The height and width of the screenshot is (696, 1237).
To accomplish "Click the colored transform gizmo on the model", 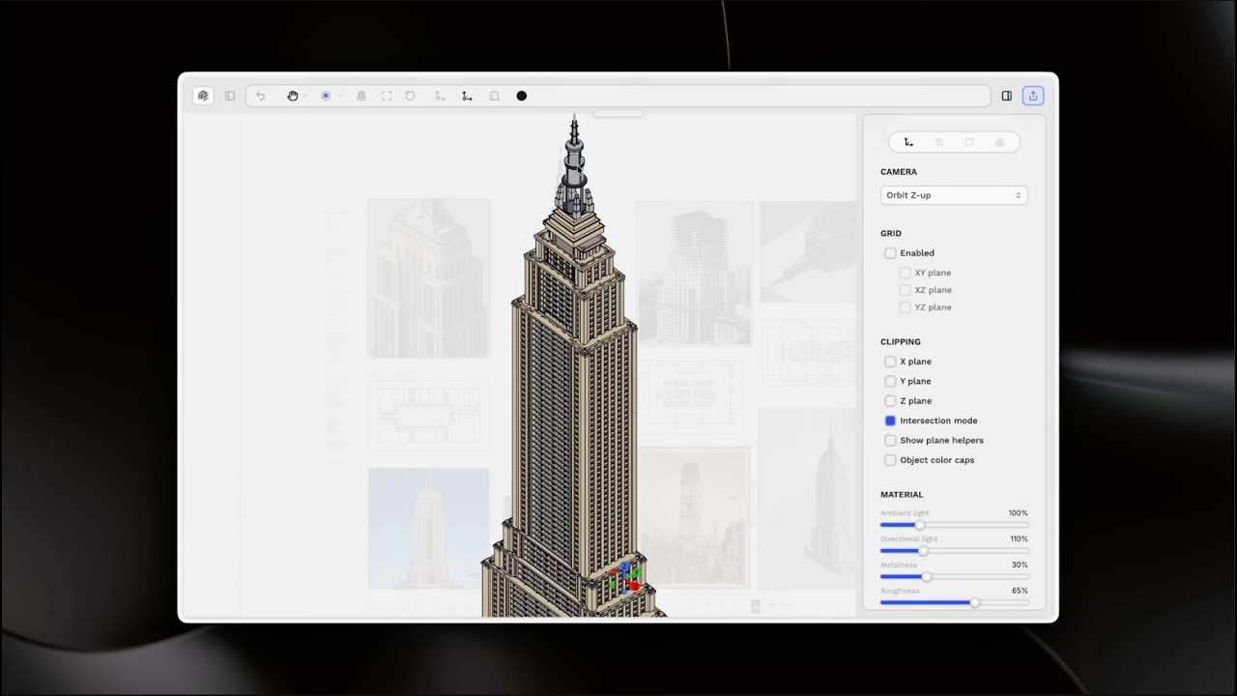I will 626,577.
